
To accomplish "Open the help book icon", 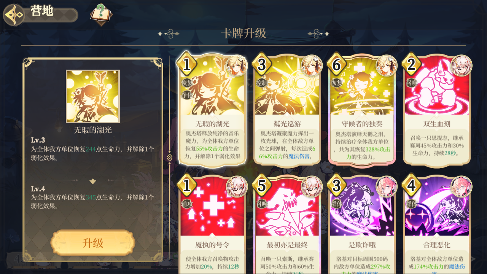I will click(x=101, y=14).
